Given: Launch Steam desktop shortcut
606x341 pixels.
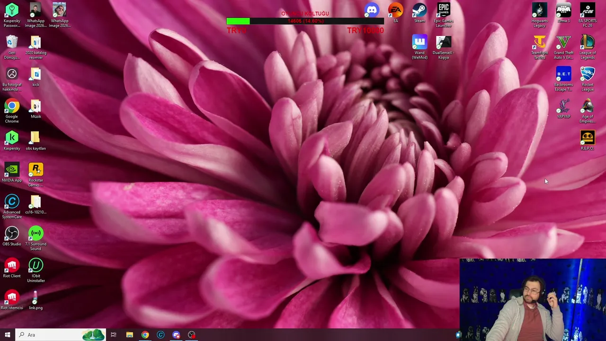Looking at the screenshot, I should (x=419, y=13).
